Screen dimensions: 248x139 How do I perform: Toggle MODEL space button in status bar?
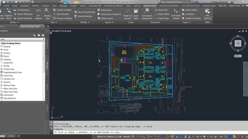[127, 137]
